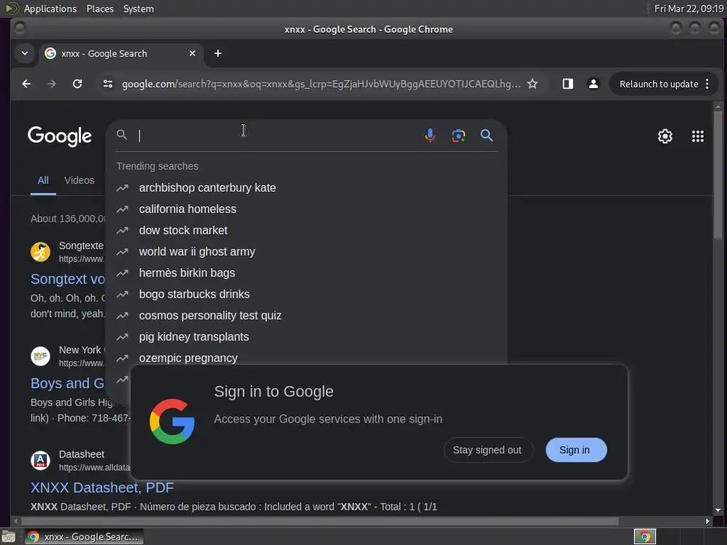Click the Datasheet result favicon
The height and width of the screenshot is (545, 727).
(x=40, y=461)
